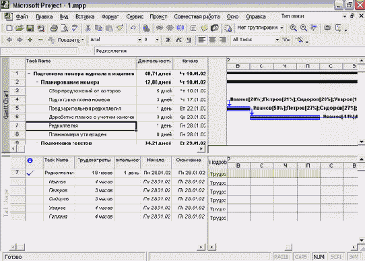This screenshot has width=365, height=261.
Task: Open the All Tasks filter dropdown
Action: click(x=277, y=40)
